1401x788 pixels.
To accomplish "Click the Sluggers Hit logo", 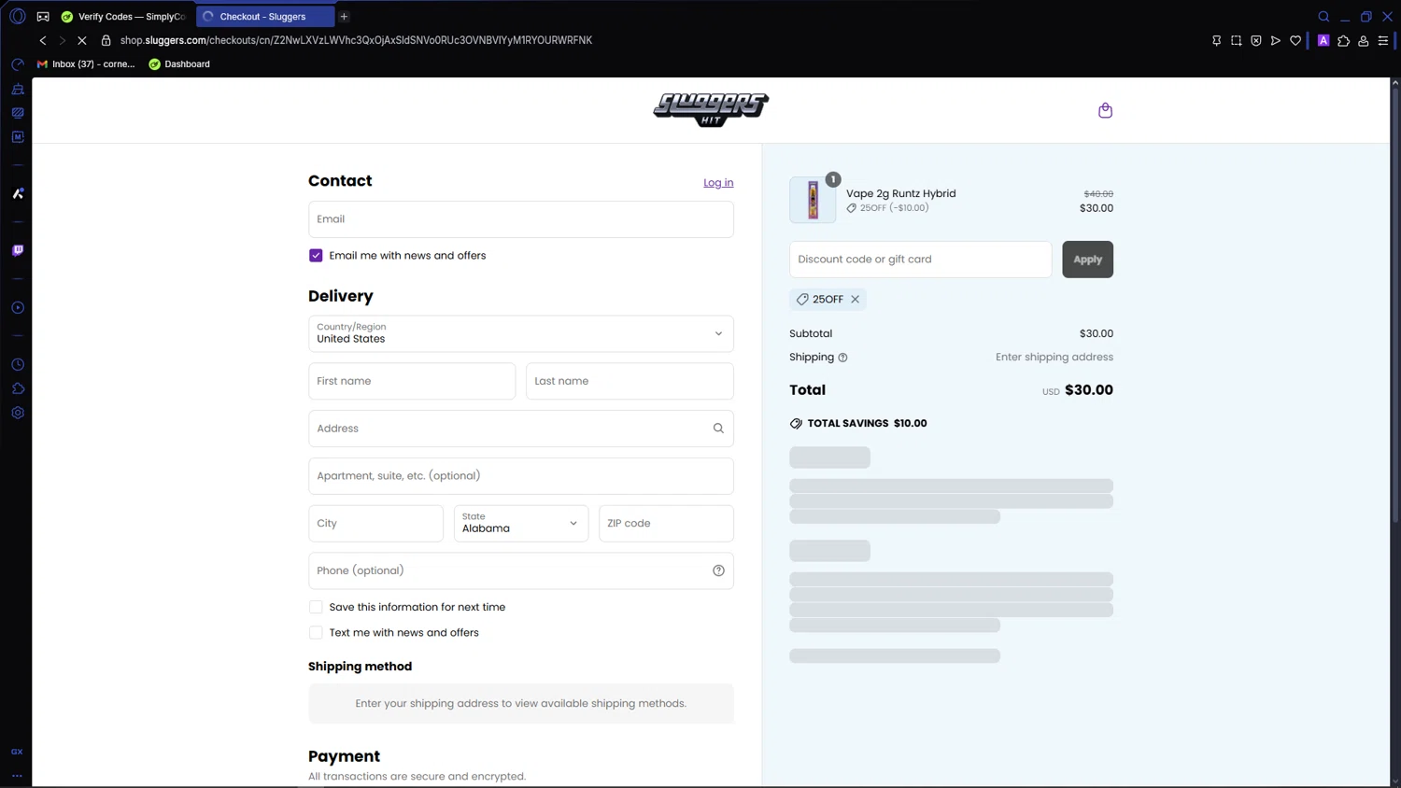I will click(x=711, y=110).
